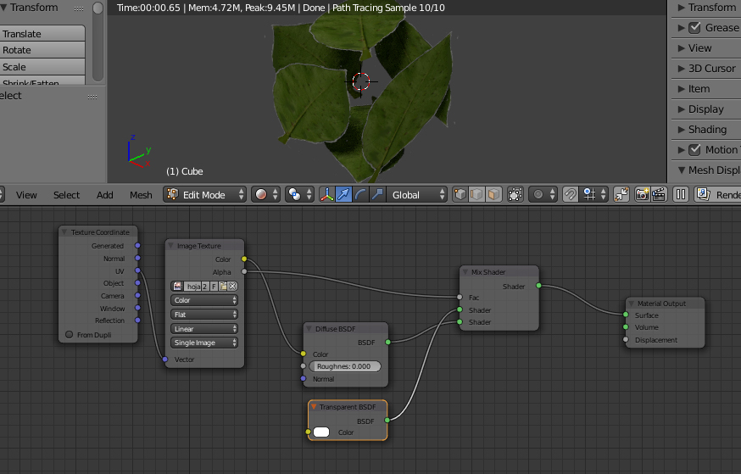Open the Mesh menu

point(141,194)
